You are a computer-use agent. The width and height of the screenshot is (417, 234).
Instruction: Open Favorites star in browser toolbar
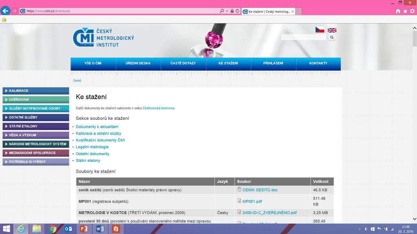(405, 11)
